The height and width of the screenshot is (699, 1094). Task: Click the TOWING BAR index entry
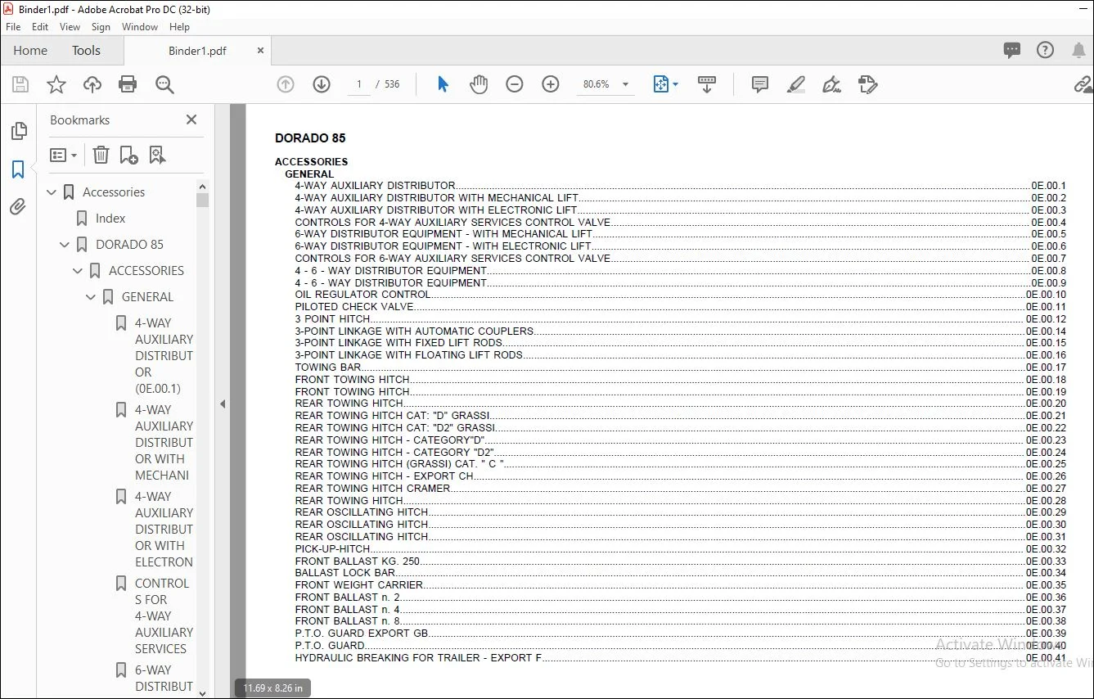pyautogui.click(x=328, y=368)
